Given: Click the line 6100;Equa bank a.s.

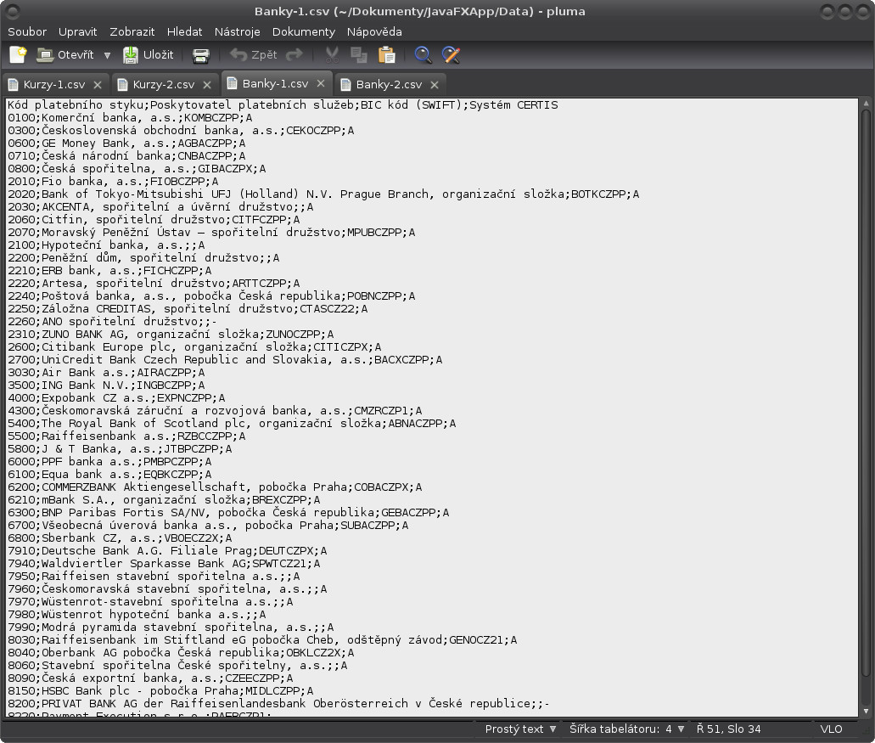Looking at the screenshot, I should [109, 475].
